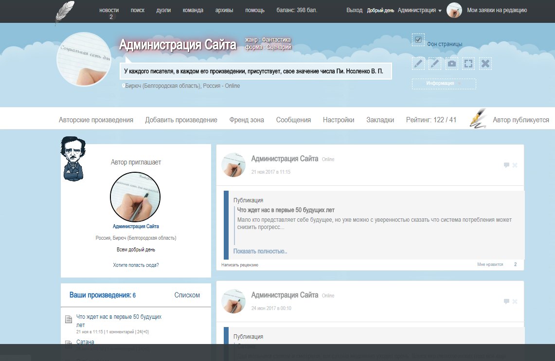
Task: Open Мои заявки на редакцию
Action: click(x=497, y=10)
